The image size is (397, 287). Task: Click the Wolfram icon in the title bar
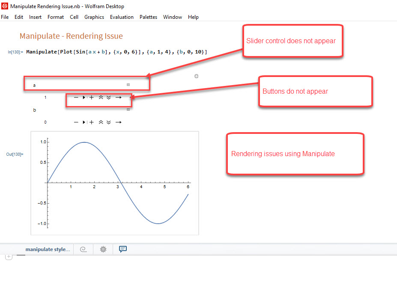coord(5,6)
